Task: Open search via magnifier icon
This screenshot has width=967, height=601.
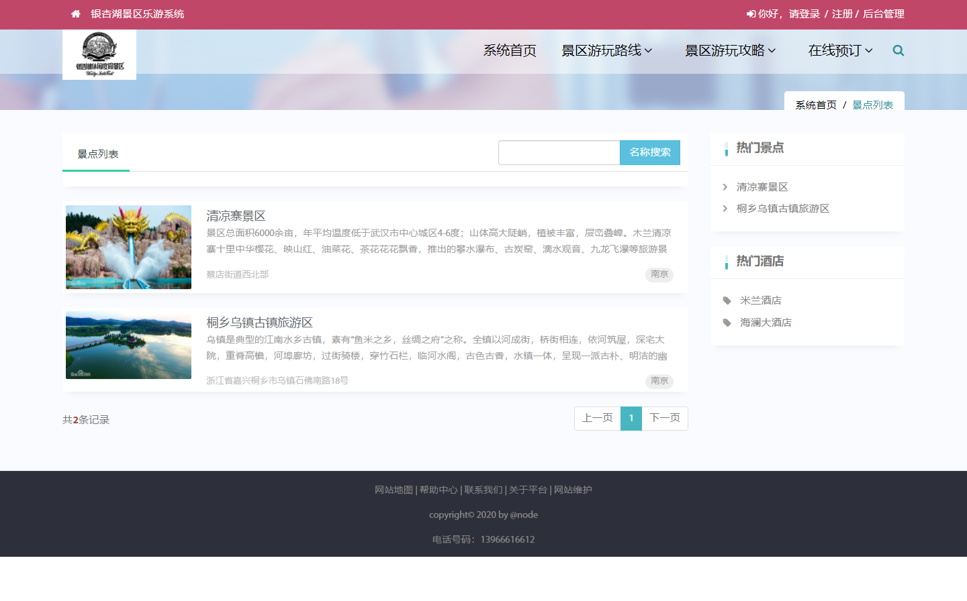Action: (898, 51)
